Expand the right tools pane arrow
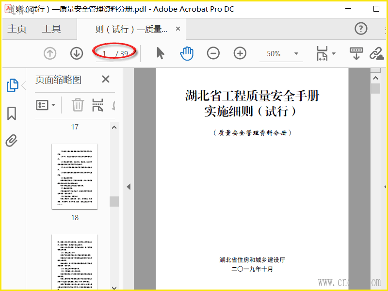 pyautogui.click(x=385, y=187)
